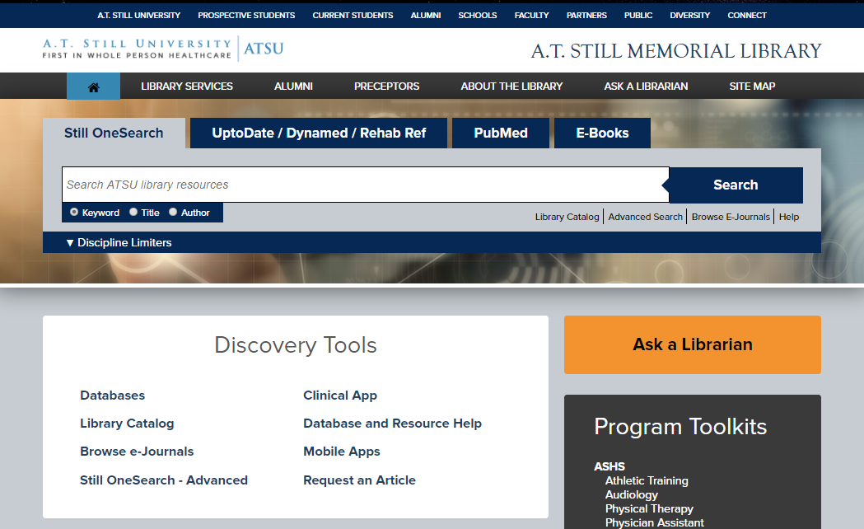Open Ask a Librarian in navigation bar
Screen dimensions: 864x529
click(x=646, y=87)
